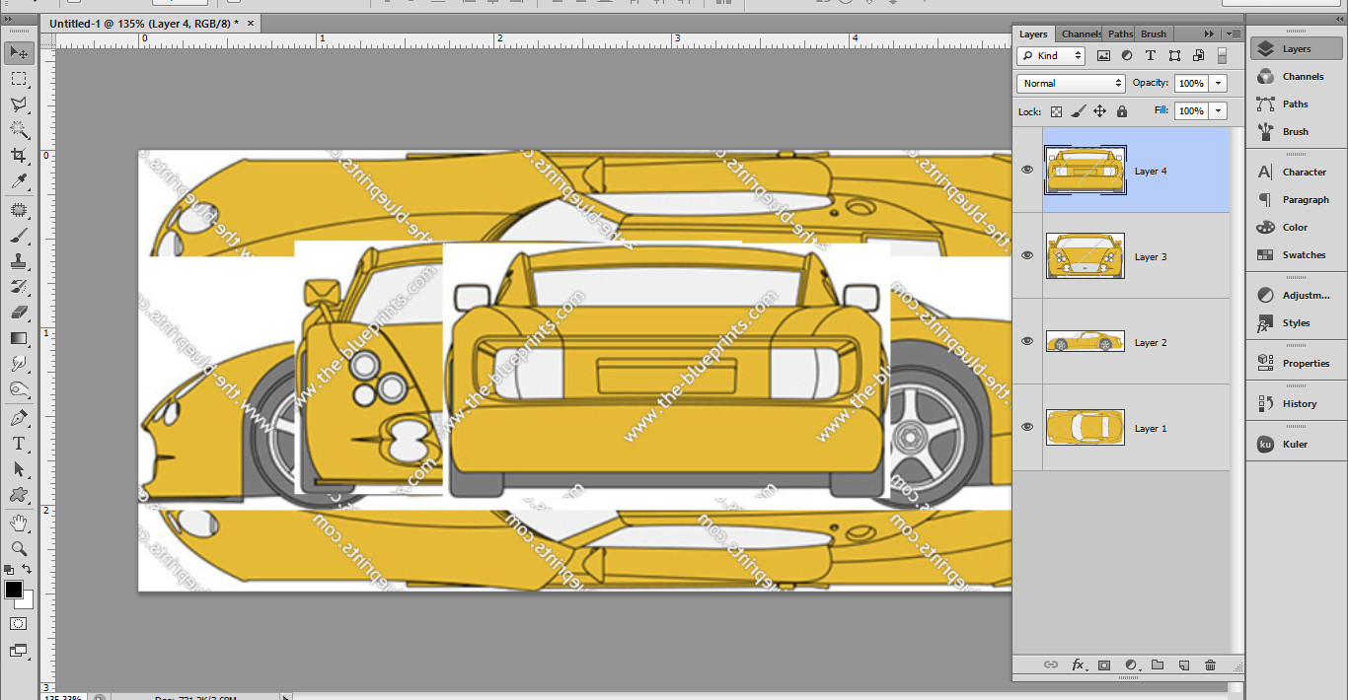Hide Layer 3 visibility
1348x700 pixels.
(1027, 255)
